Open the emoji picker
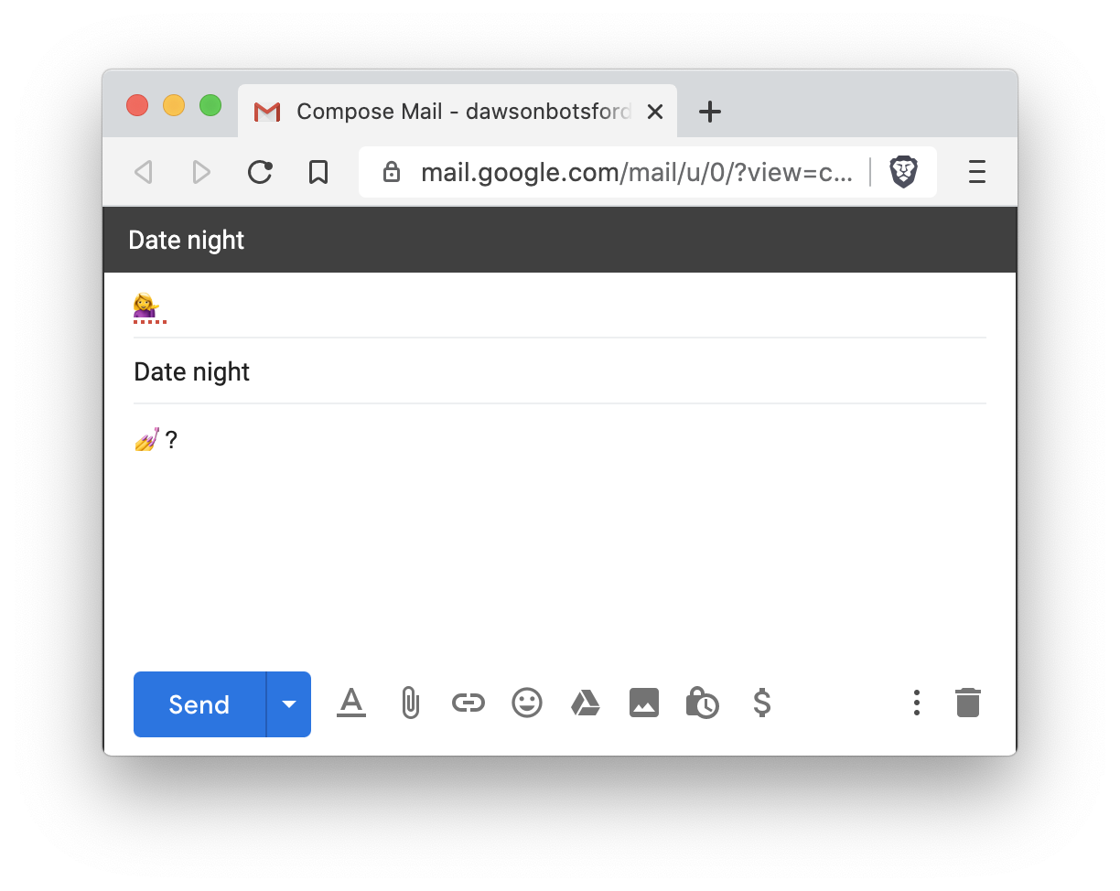The height and width of the screenshot is (891, 1120). pos(527,703)
